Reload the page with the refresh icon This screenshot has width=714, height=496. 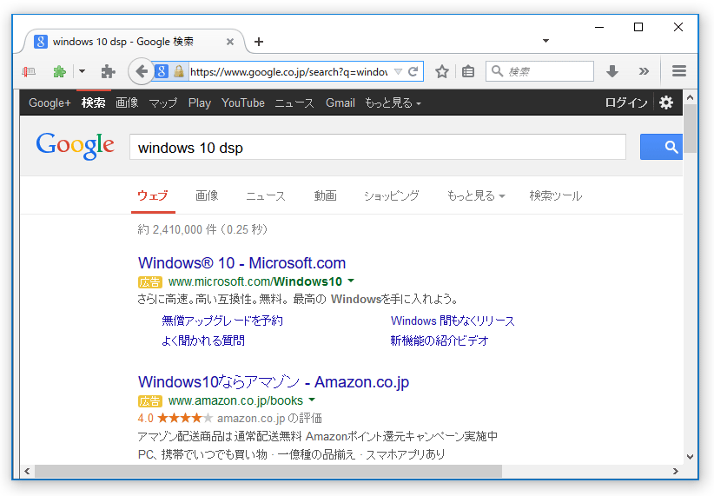pyautogui.click(x=413, y=71)
